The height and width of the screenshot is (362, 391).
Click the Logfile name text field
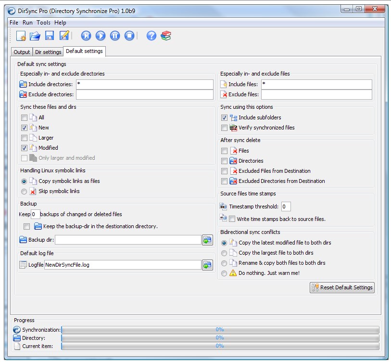pyautogui.click(x=123, y=265)
